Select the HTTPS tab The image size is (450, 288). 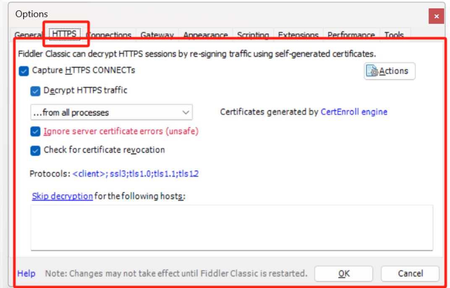[64, 34]
